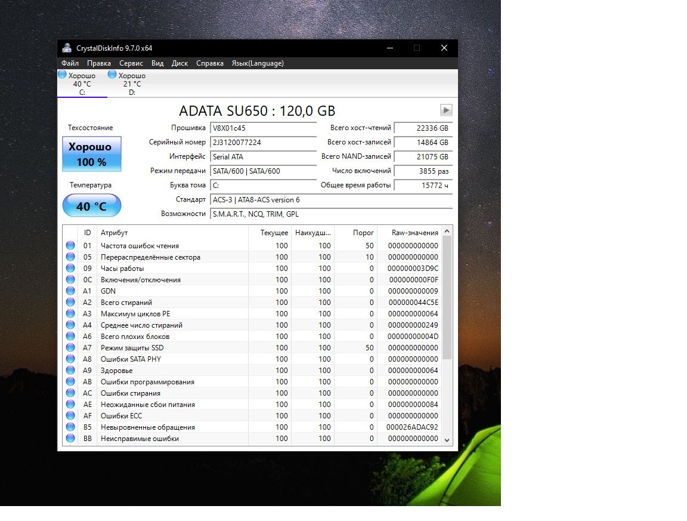The width and height of the screenshot is (687, 521).
Task: Open the Справка menu
Action: click(210, 63)
